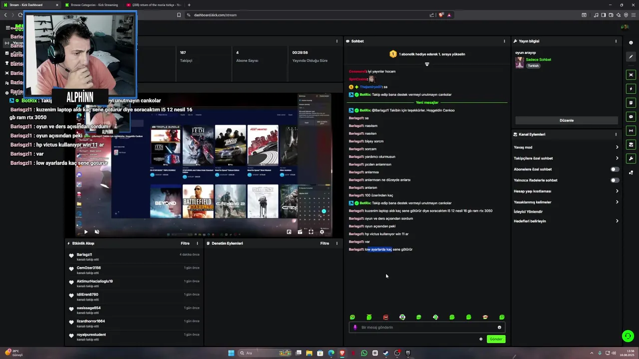639x359 pixels.
Task: Toggle the stream preview widget icon in sidebar
Action: [631, 75]
